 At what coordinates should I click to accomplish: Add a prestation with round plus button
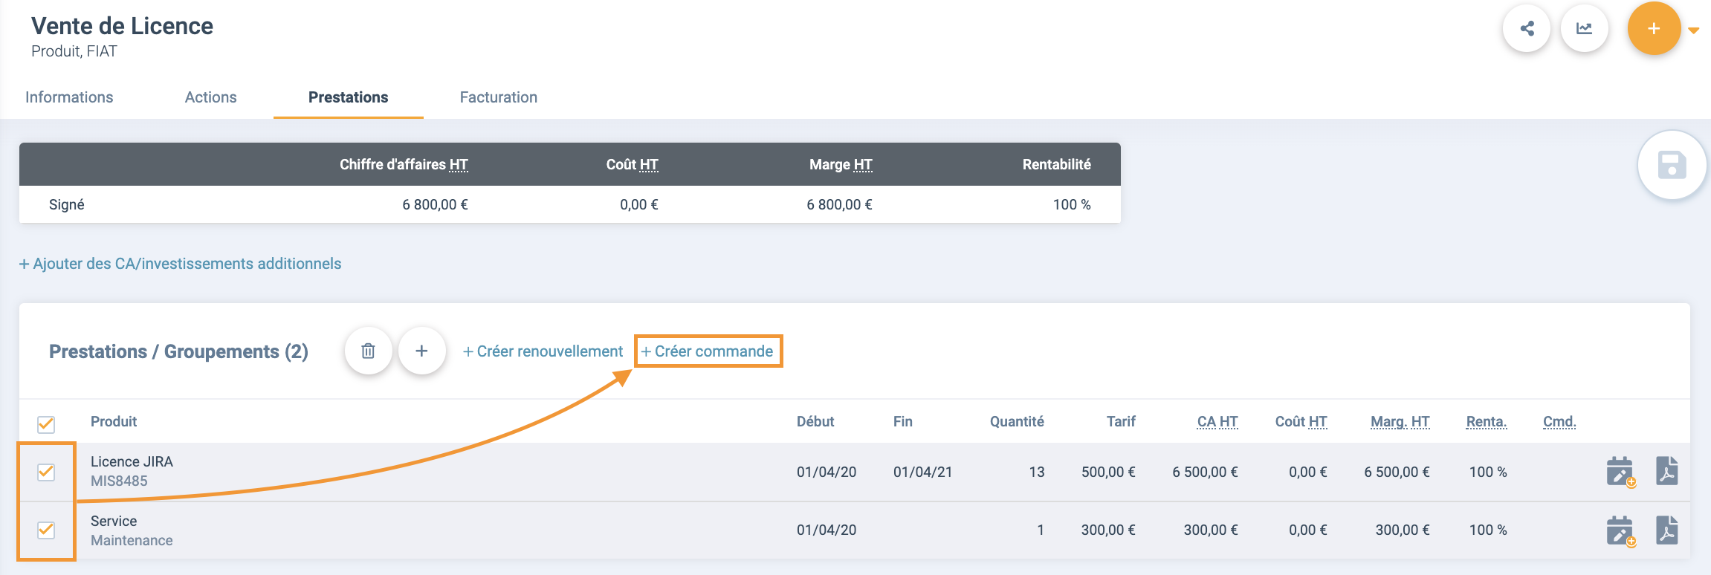[421, 351]
